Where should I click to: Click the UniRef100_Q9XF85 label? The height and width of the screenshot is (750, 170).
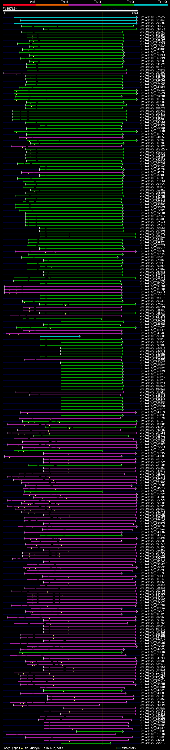(152, 111)
